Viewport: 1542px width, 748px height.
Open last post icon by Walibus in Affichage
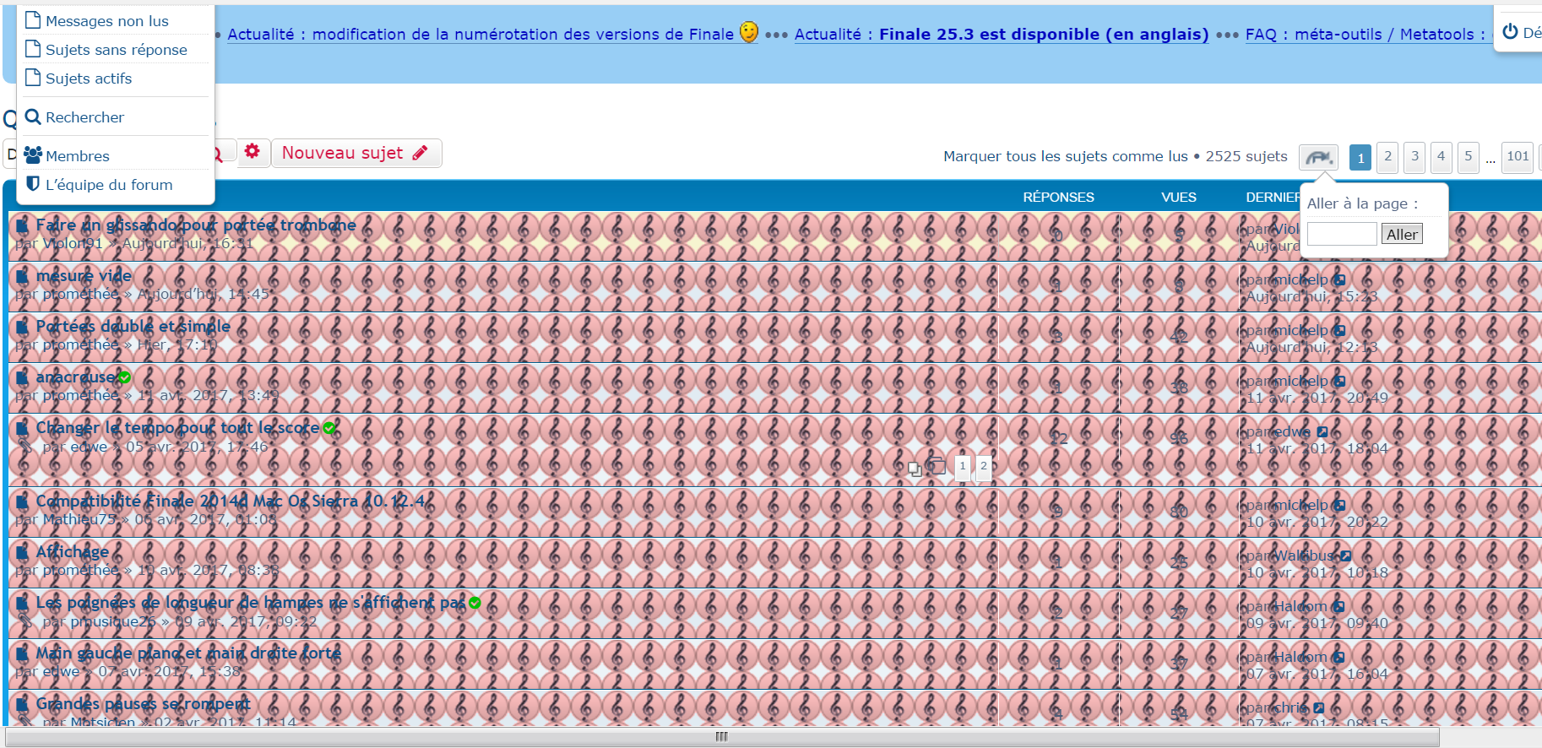point(1346,556)
